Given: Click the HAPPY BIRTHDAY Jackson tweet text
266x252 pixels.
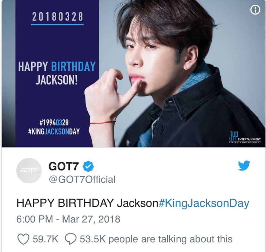Looking at the screenshot, I should pyautogui.click(x=87, y=203).
